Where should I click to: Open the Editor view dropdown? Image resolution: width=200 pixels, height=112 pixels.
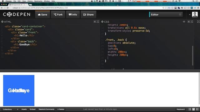click(x=166, y=15)
